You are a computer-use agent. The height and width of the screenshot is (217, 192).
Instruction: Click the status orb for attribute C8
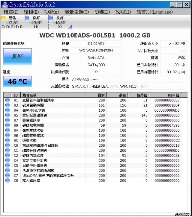(7, 180)
